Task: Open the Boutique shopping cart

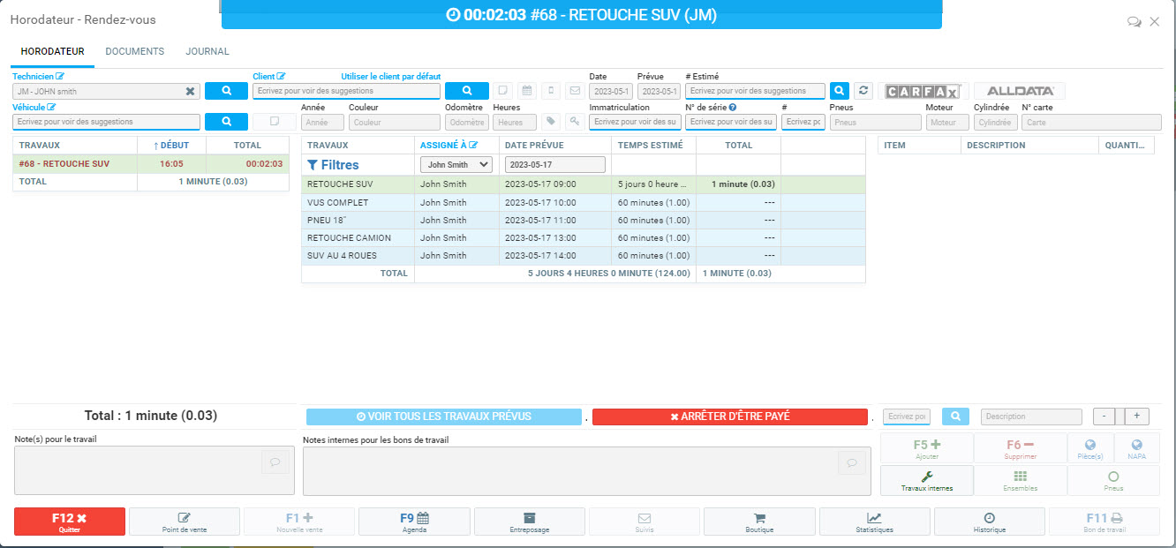Action: [x=758, y=522]
